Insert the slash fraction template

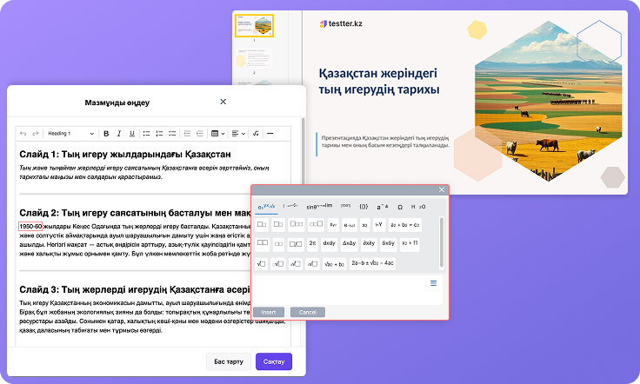(296, 244)
